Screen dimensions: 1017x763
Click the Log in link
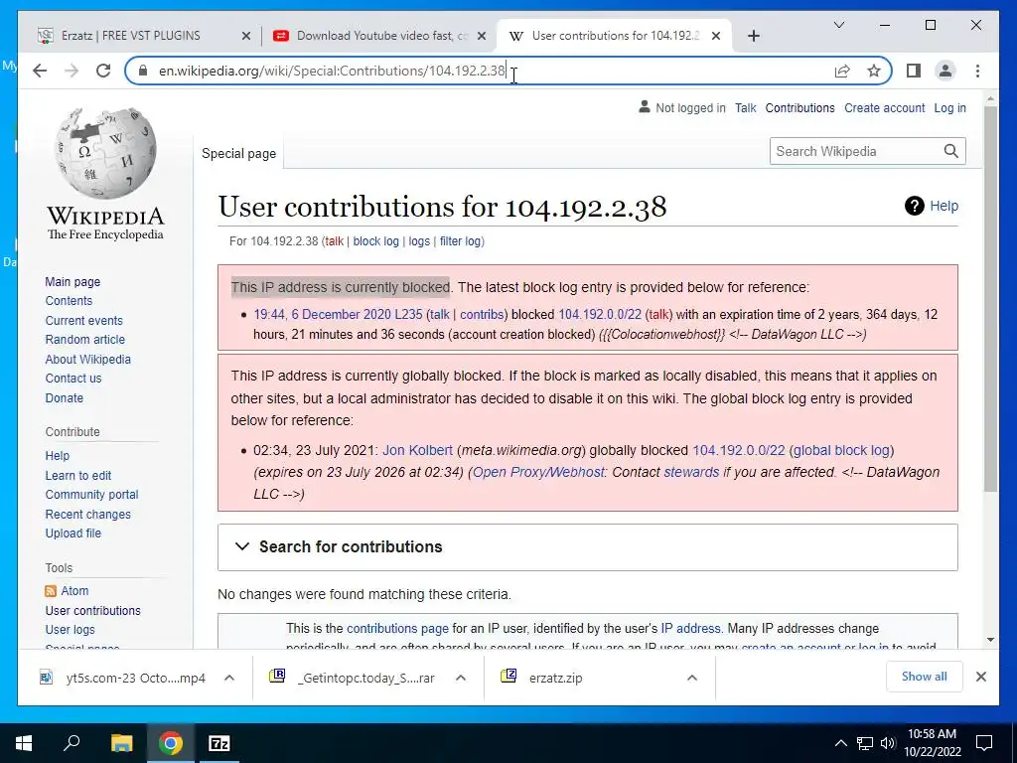click(x=949, y=108)
